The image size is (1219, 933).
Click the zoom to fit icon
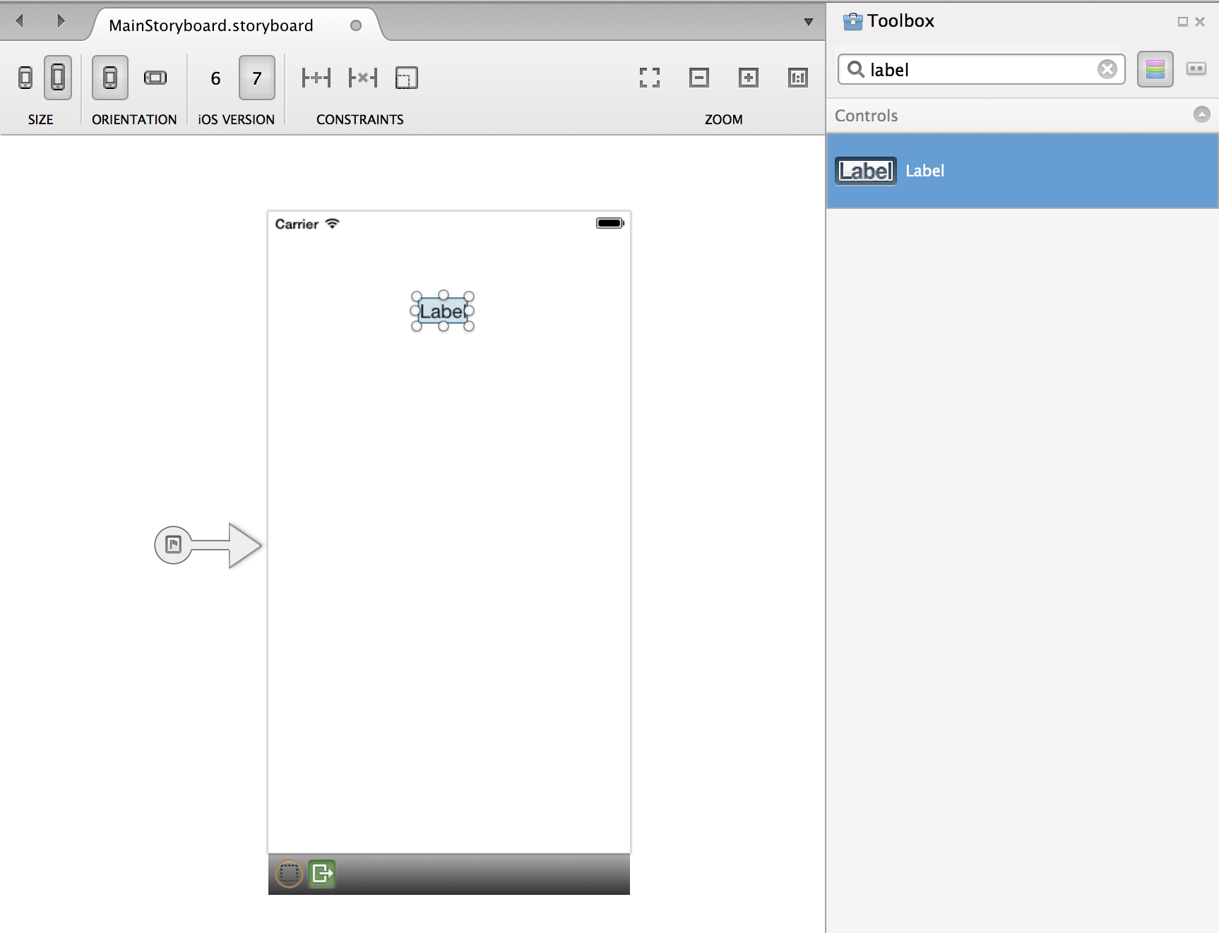pyautogui.click(x=650, y=78)
